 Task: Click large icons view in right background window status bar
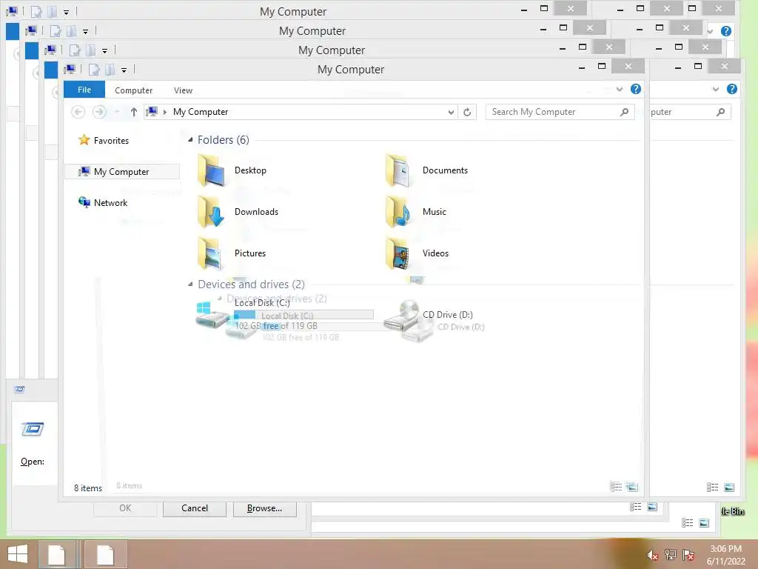[x=729, y=488]
